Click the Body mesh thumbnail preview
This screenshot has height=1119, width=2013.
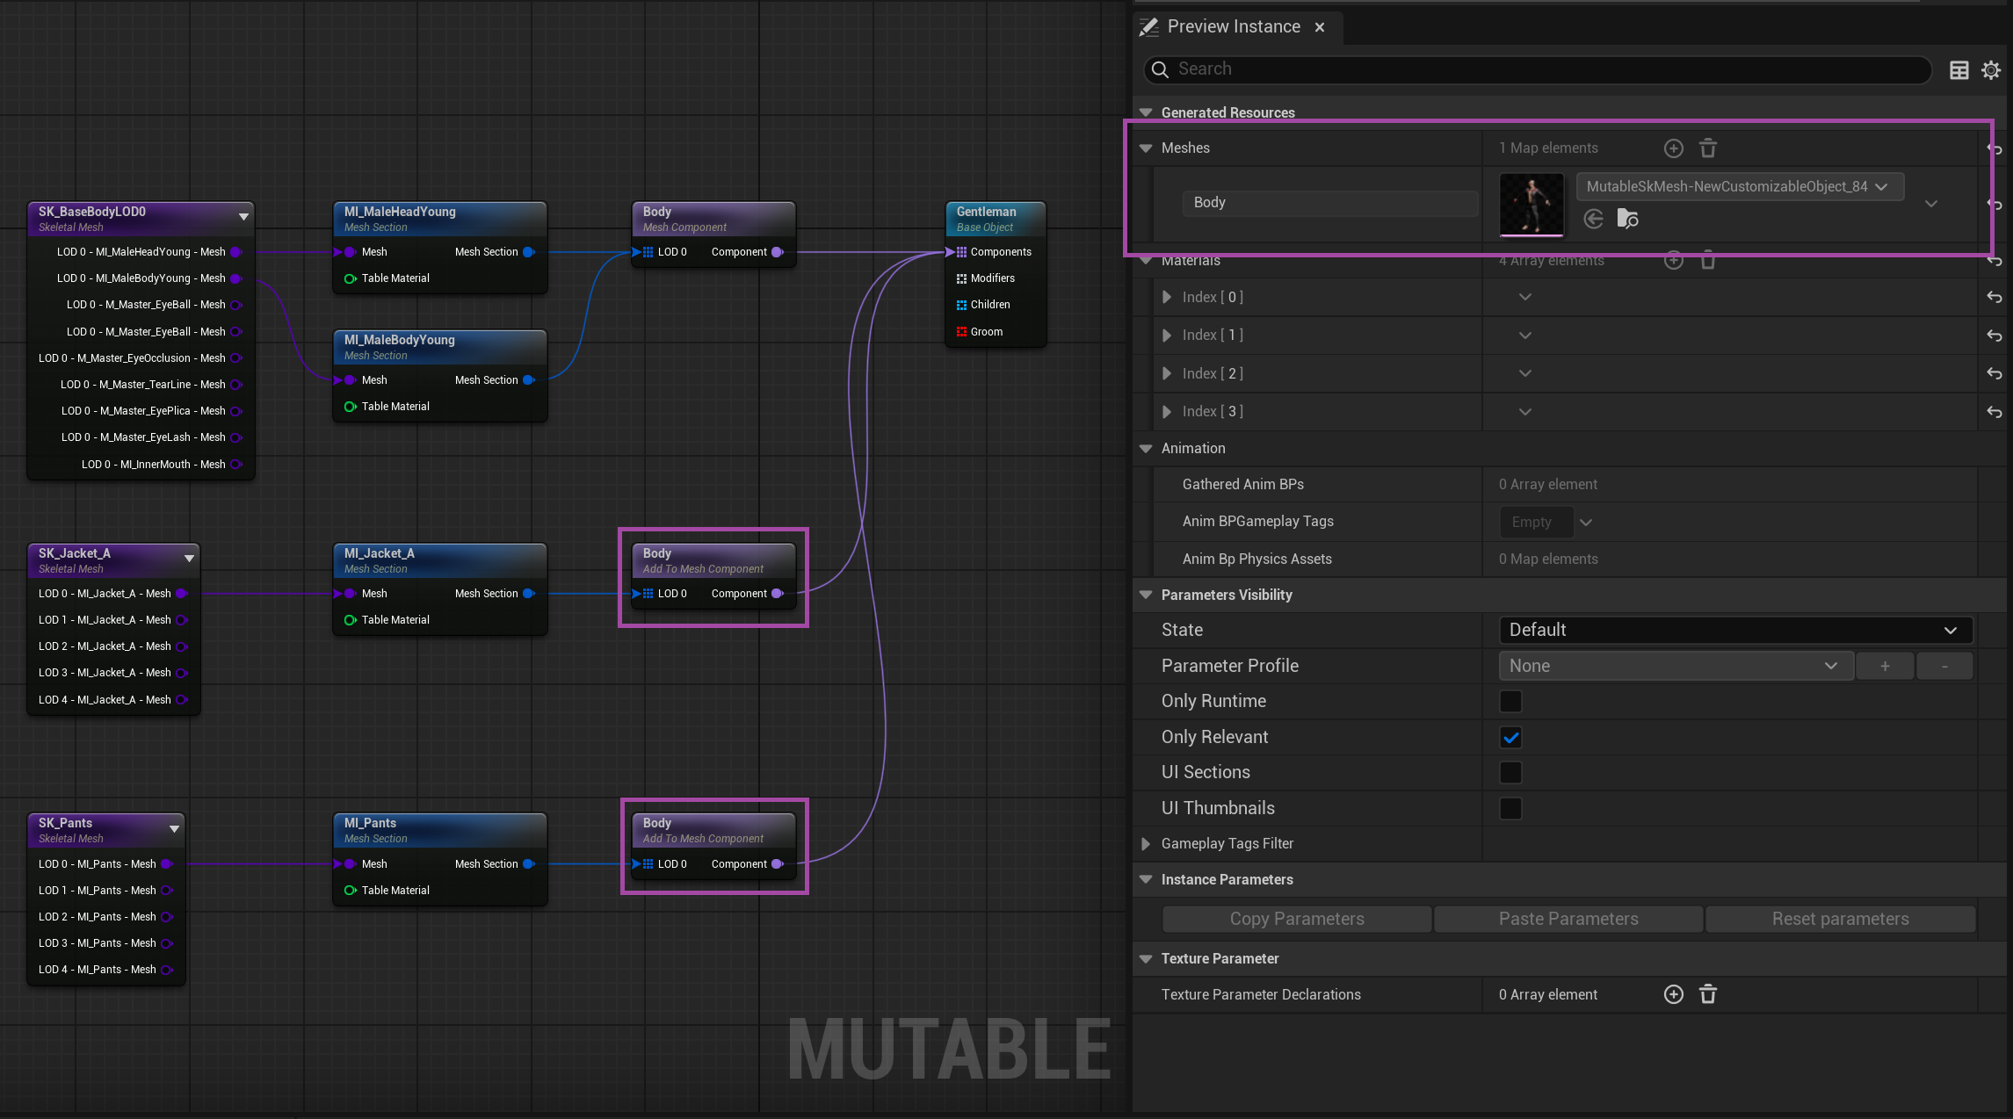click(x=1531, y=205)
